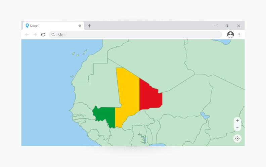266x167 pixels.
Task: Click the magnifier icon in search bar
Action: [x=53, y=35]
